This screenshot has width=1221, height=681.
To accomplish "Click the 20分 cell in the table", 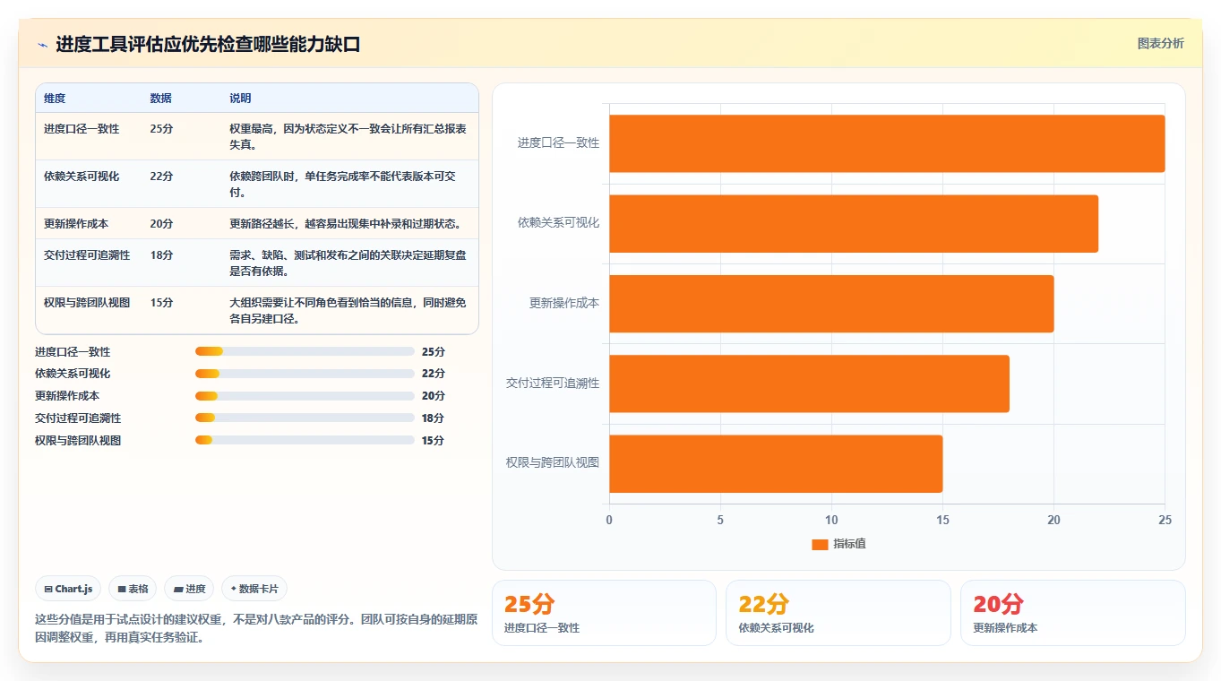I will (x=161, y=224).
